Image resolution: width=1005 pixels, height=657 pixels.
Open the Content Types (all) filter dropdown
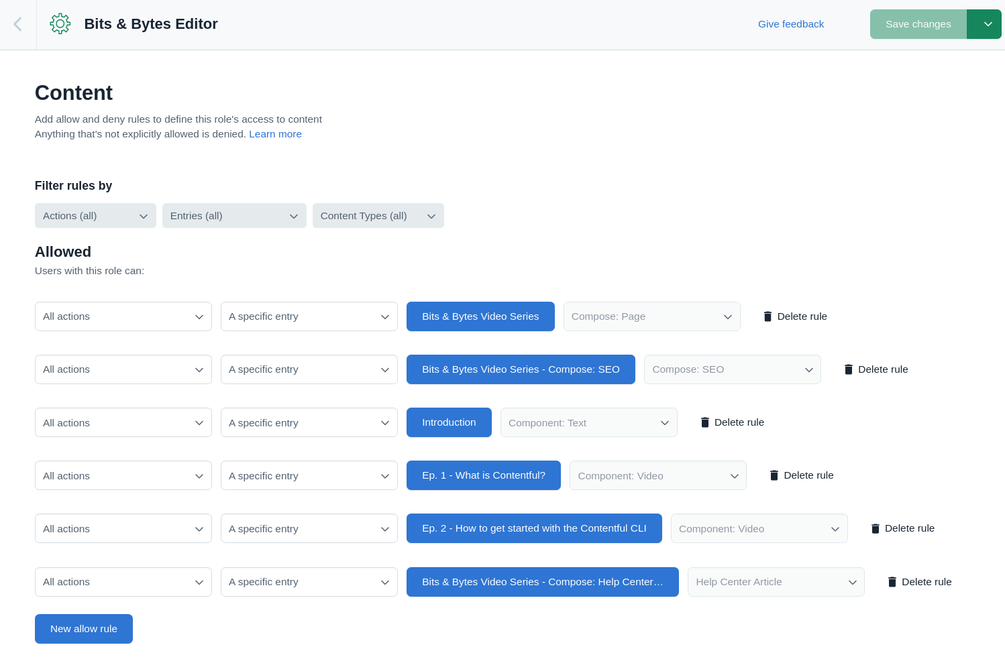coord(378,215)
